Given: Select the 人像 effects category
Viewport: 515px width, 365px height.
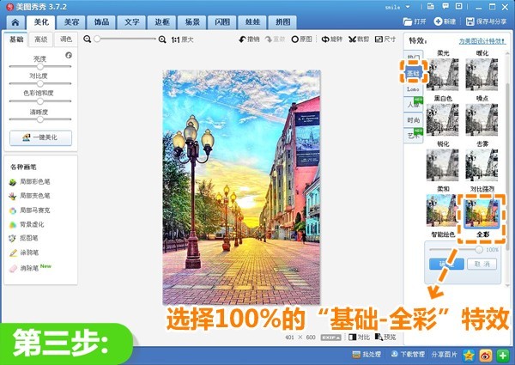Looking at the screenshot, I should tap(413, 105).
